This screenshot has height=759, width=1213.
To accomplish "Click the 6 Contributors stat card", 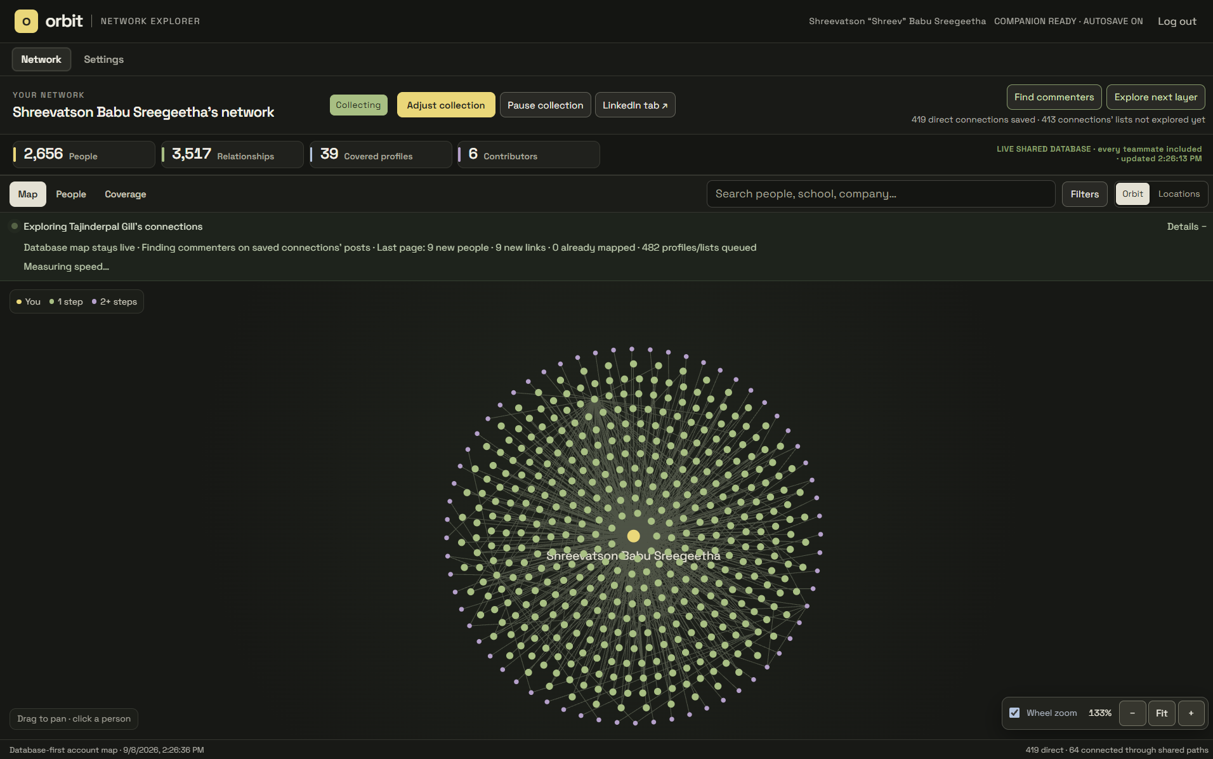I will tap(528, 154).
